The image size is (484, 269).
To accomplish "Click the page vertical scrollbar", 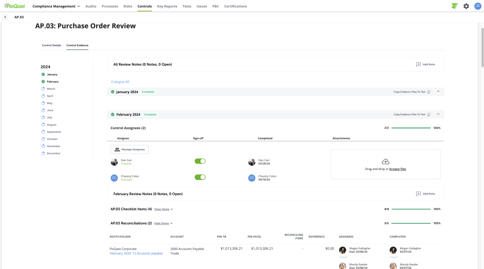I will tap(482, 47).
